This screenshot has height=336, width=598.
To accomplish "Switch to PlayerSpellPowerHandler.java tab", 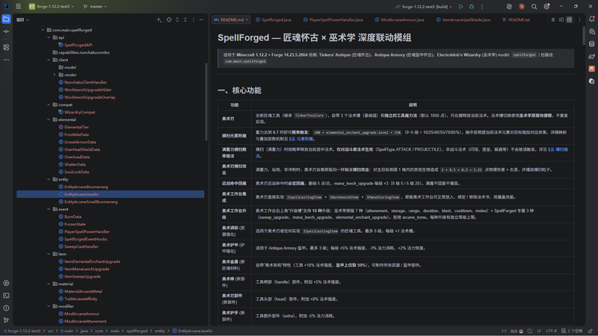I will [x=333, y=20].
